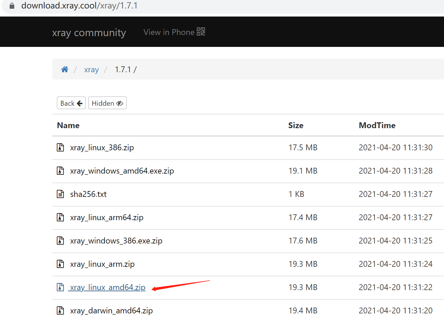
Task: Download xray_linux_arm.zip
Action: (x=102, y=264)
